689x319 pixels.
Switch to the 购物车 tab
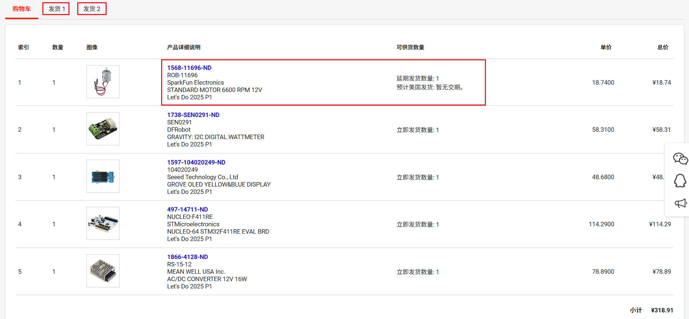(21, 9)
